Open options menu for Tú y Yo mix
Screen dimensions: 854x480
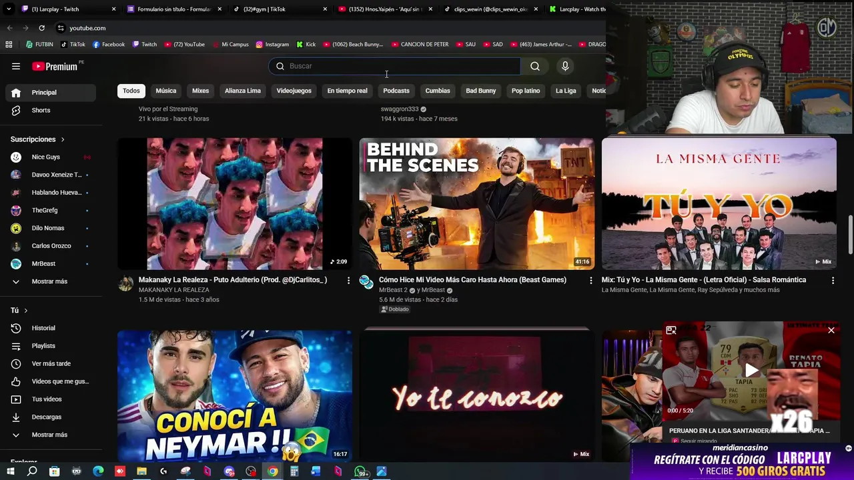[833, 281]
